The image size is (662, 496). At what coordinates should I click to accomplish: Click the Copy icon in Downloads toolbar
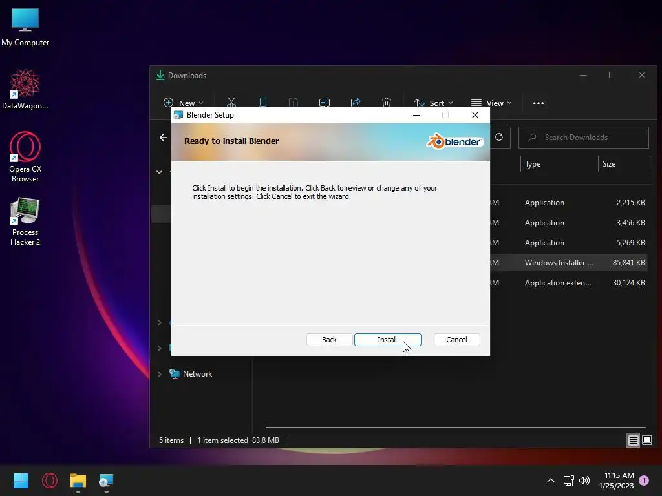[x=262, y=103]
